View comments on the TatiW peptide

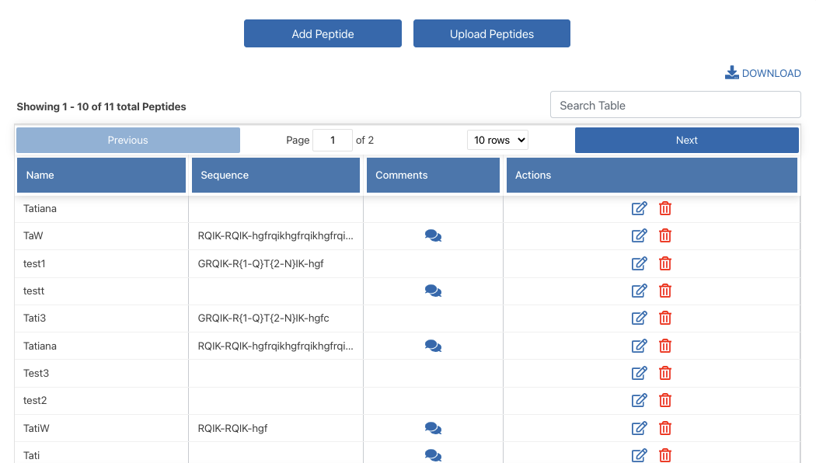point(433,428)
